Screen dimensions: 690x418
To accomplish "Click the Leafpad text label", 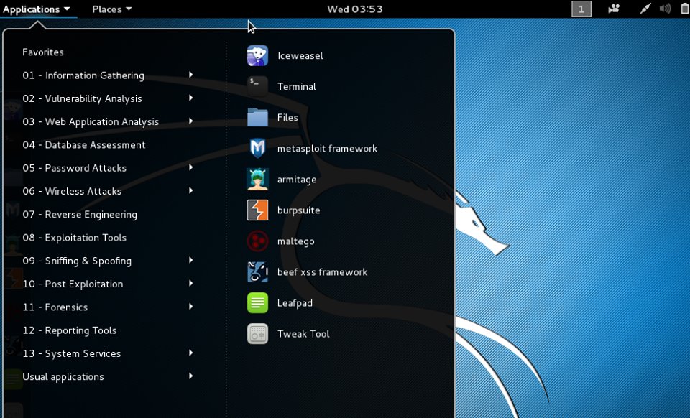I will point(295,303).
